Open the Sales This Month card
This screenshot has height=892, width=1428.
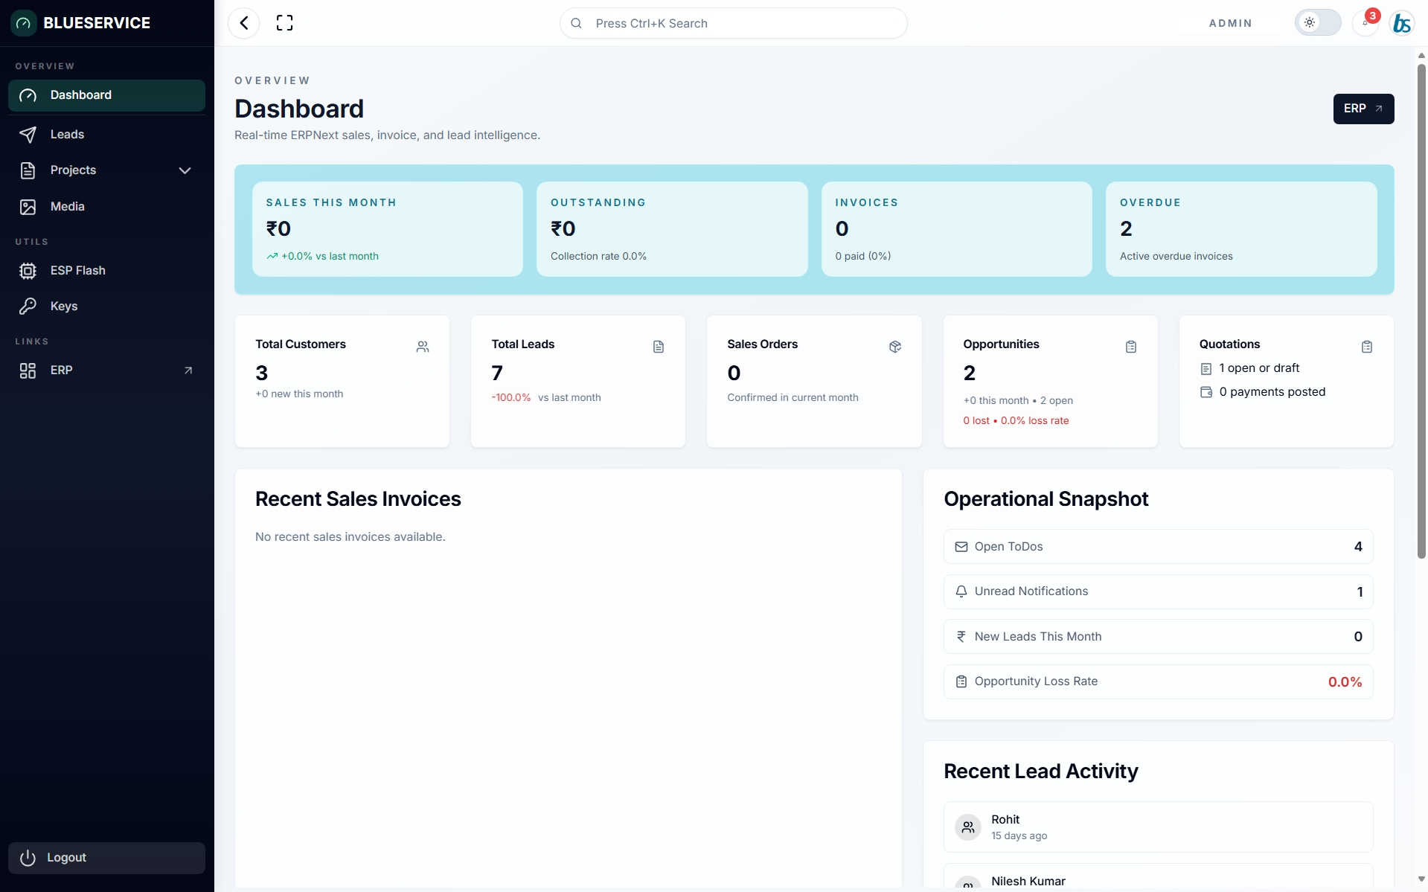(x=388, y=229)
